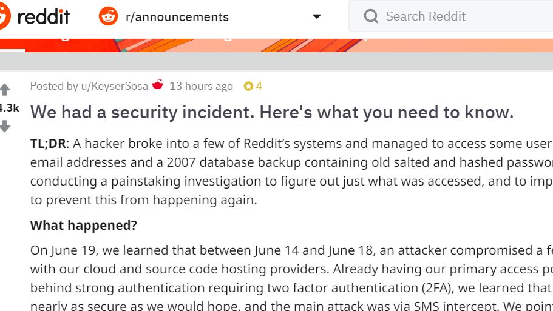553x311 pixels.
Task: Click the gray bar below the banner
Action: [277, 61]
